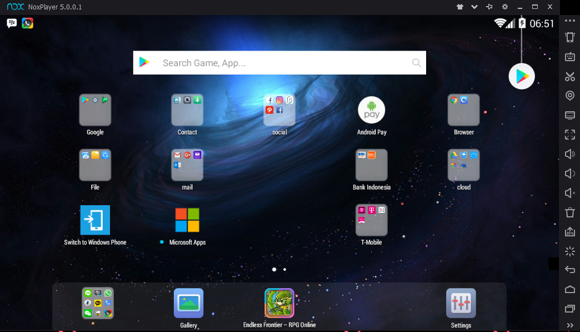Open the phone app notification in status bar

pyautogui.click(x=27, y=23)
